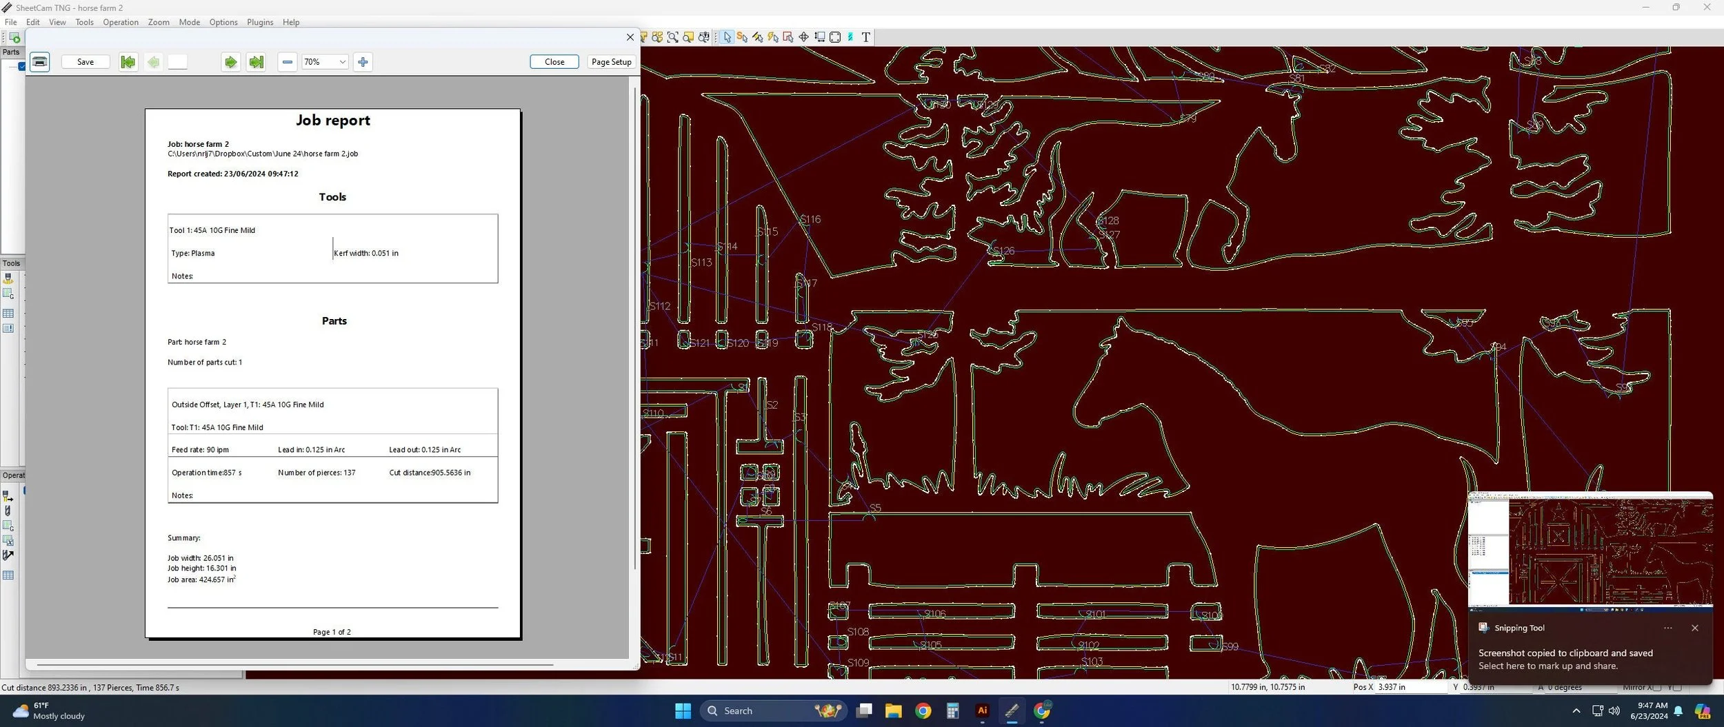Toggle the checkbox in the Parts panel
The width and height of the screenshot is (1724, 727).
[x=21, y=66]
